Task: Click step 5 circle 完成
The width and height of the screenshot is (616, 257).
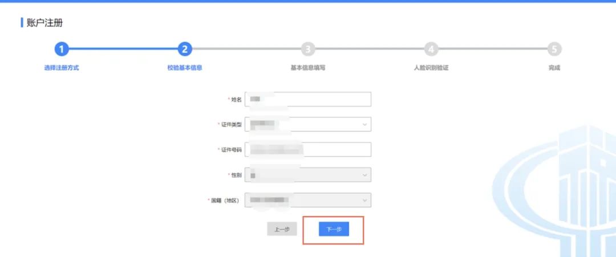Action: (554, 50)
